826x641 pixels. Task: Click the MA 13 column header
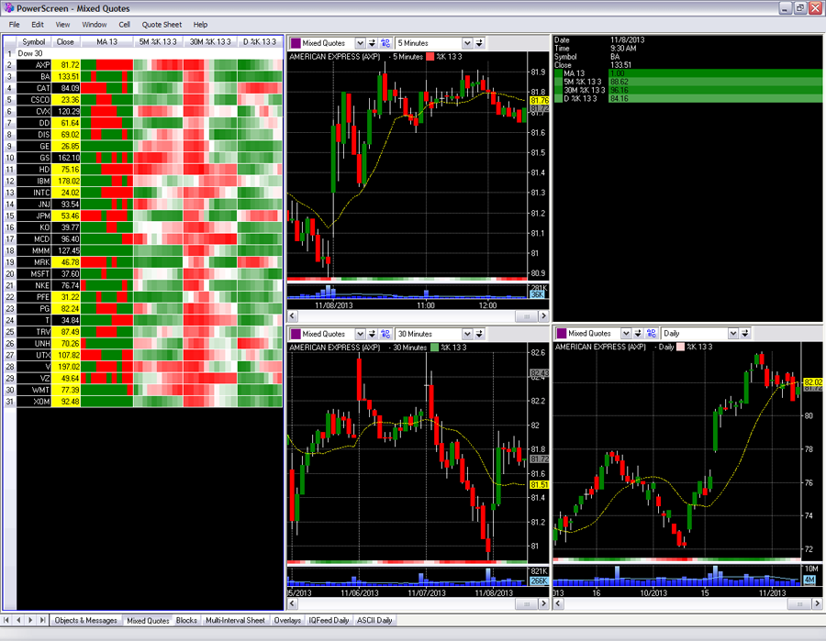(106, 41)
